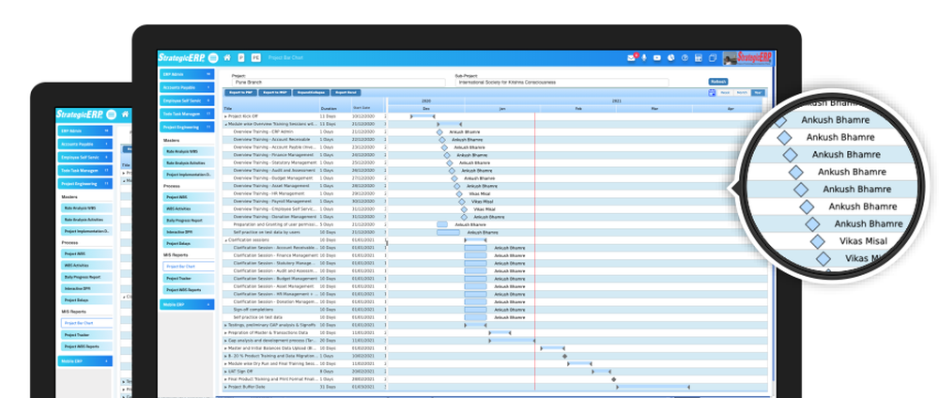Open Interactive DPR menu item

coord(189,232)
